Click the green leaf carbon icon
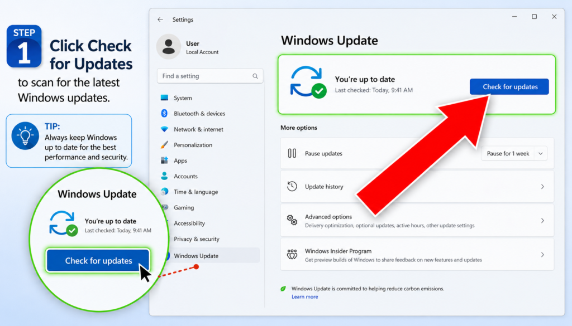 [x=283, y=289]
